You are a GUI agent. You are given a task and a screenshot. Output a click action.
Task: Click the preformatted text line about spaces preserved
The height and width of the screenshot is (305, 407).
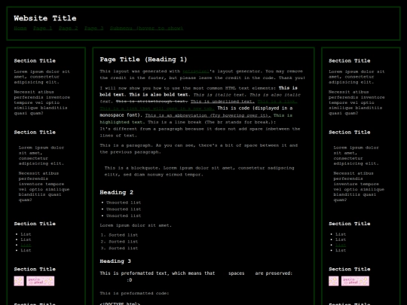(x=196, y=273)
